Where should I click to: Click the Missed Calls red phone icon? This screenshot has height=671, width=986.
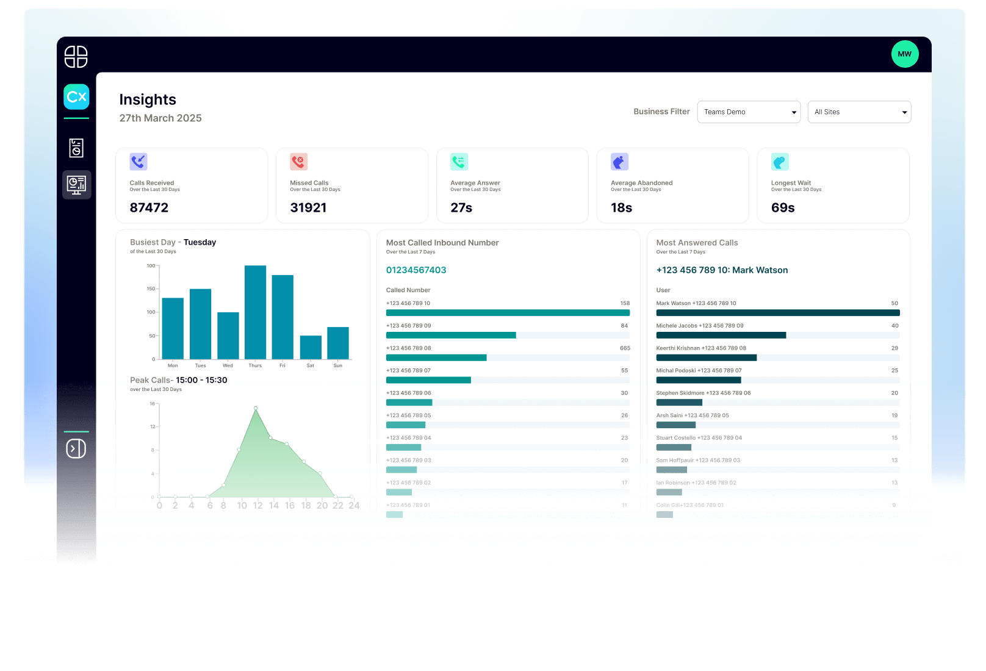pos(298,162)
